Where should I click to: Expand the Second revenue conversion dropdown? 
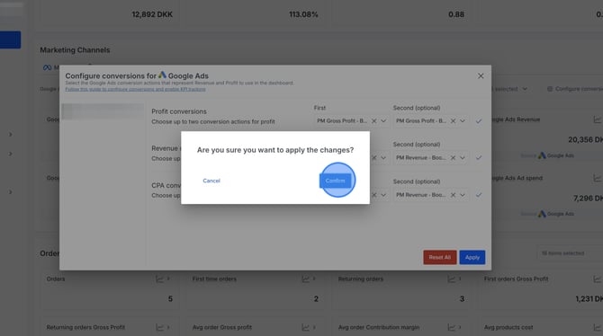[x=463, y=158]
